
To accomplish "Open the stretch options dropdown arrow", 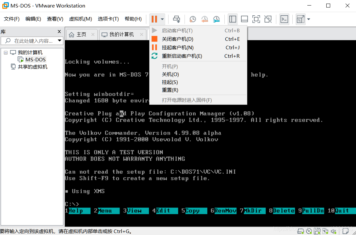I will pos(309,19).
